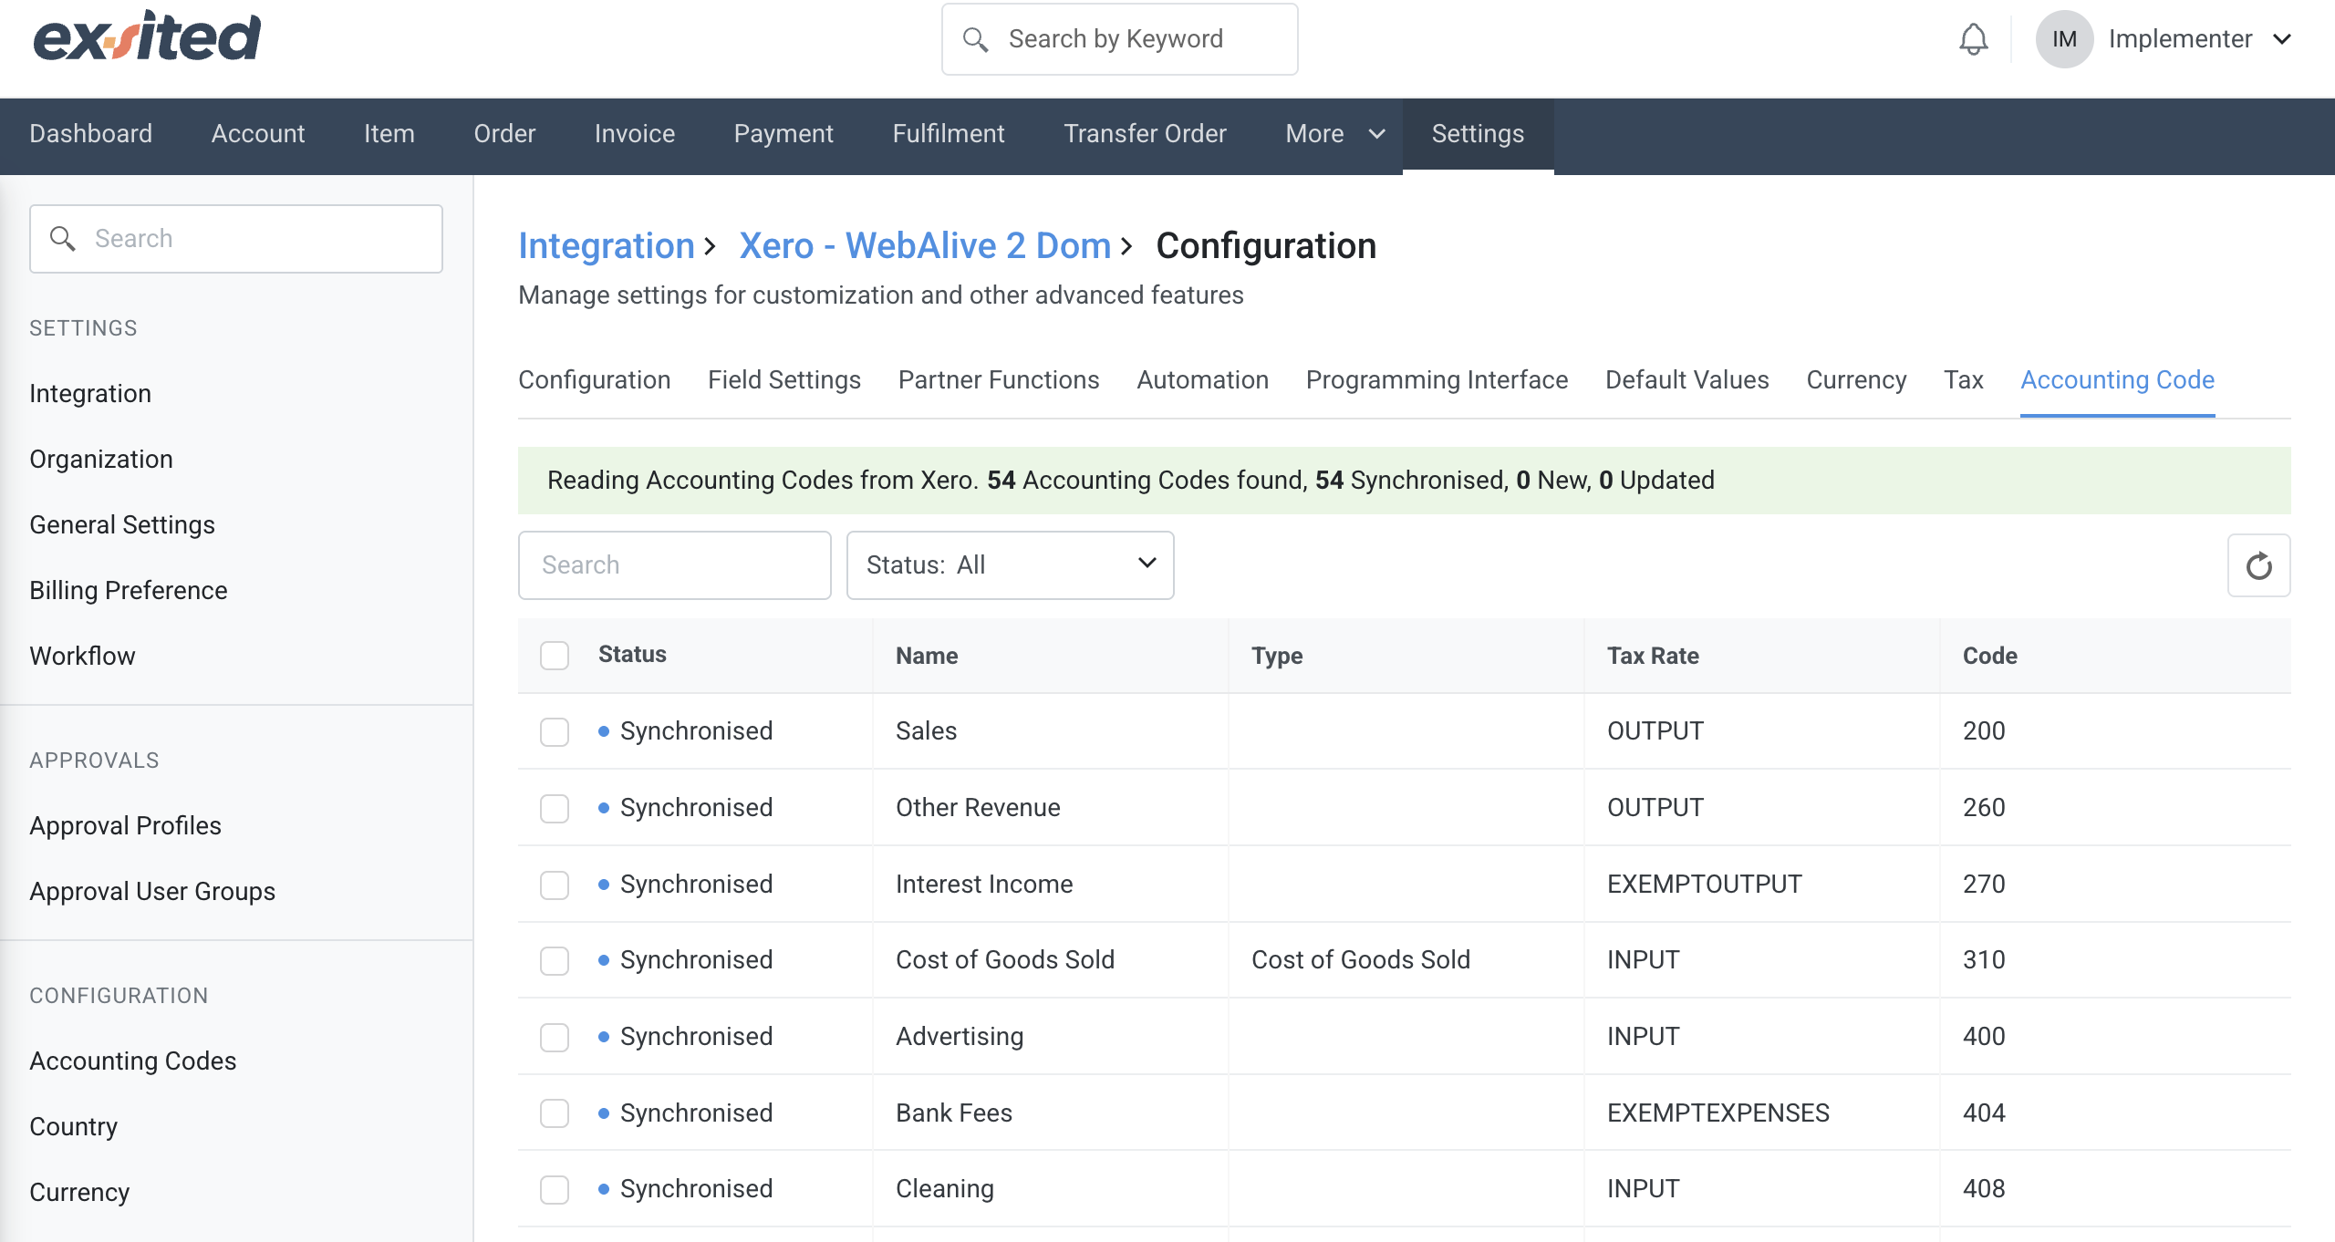Click the Type column header
The width and height of the screenshot is (2335, 1242).
pyautogui.click(x=1277, y=656)
